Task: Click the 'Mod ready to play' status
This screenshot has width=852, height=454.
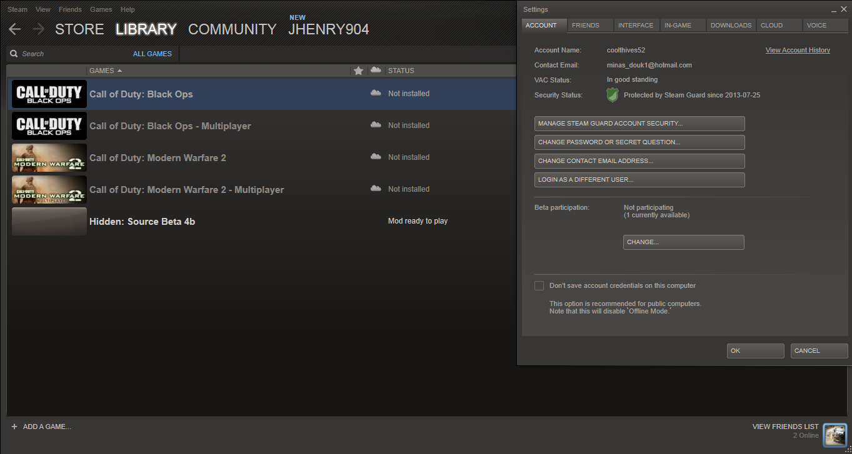Action: (418, 221)
